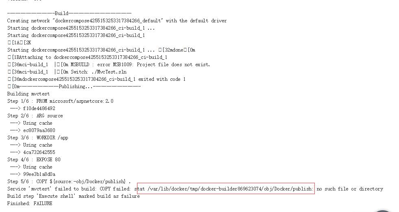Viewport: 399px width, 212px height.
Task: Click the image hash 4ca732642555
Action: coord(39,152)
